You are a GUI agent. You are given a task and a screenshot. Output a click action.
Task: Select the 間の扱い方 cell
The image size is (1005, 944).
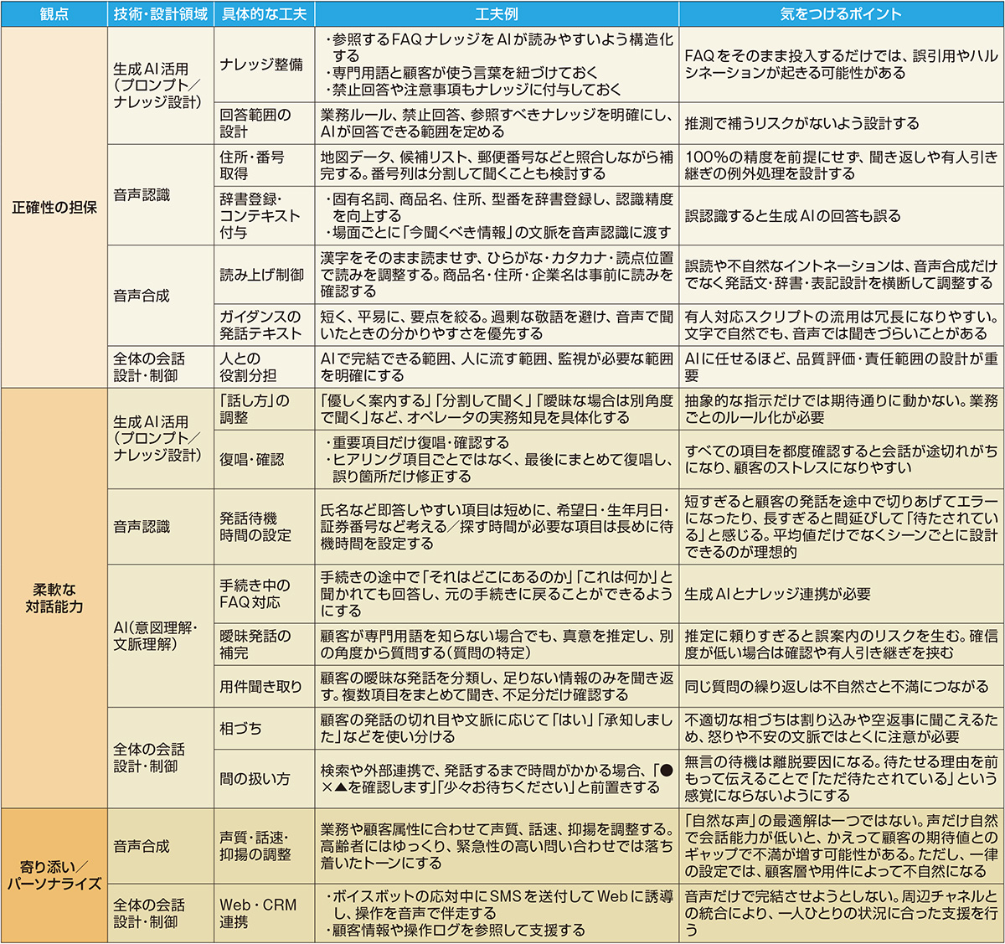(264, 778)
